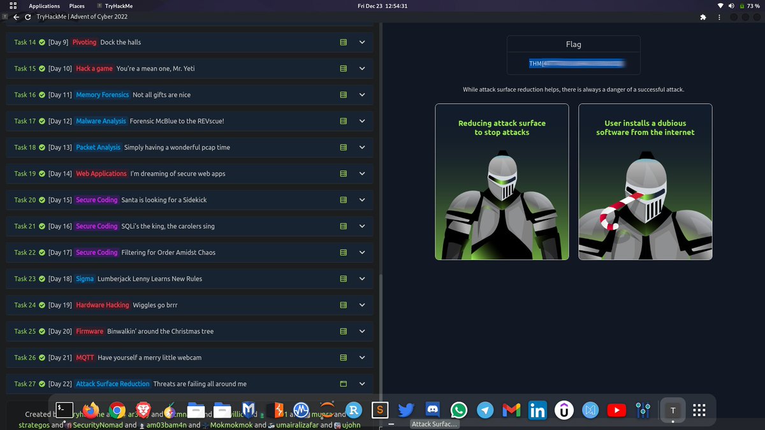This screenshot has height=430, width=765.
Task: Expand Task 27 Attack Surface Reduction chevron
Action: [x=362, y=384]
